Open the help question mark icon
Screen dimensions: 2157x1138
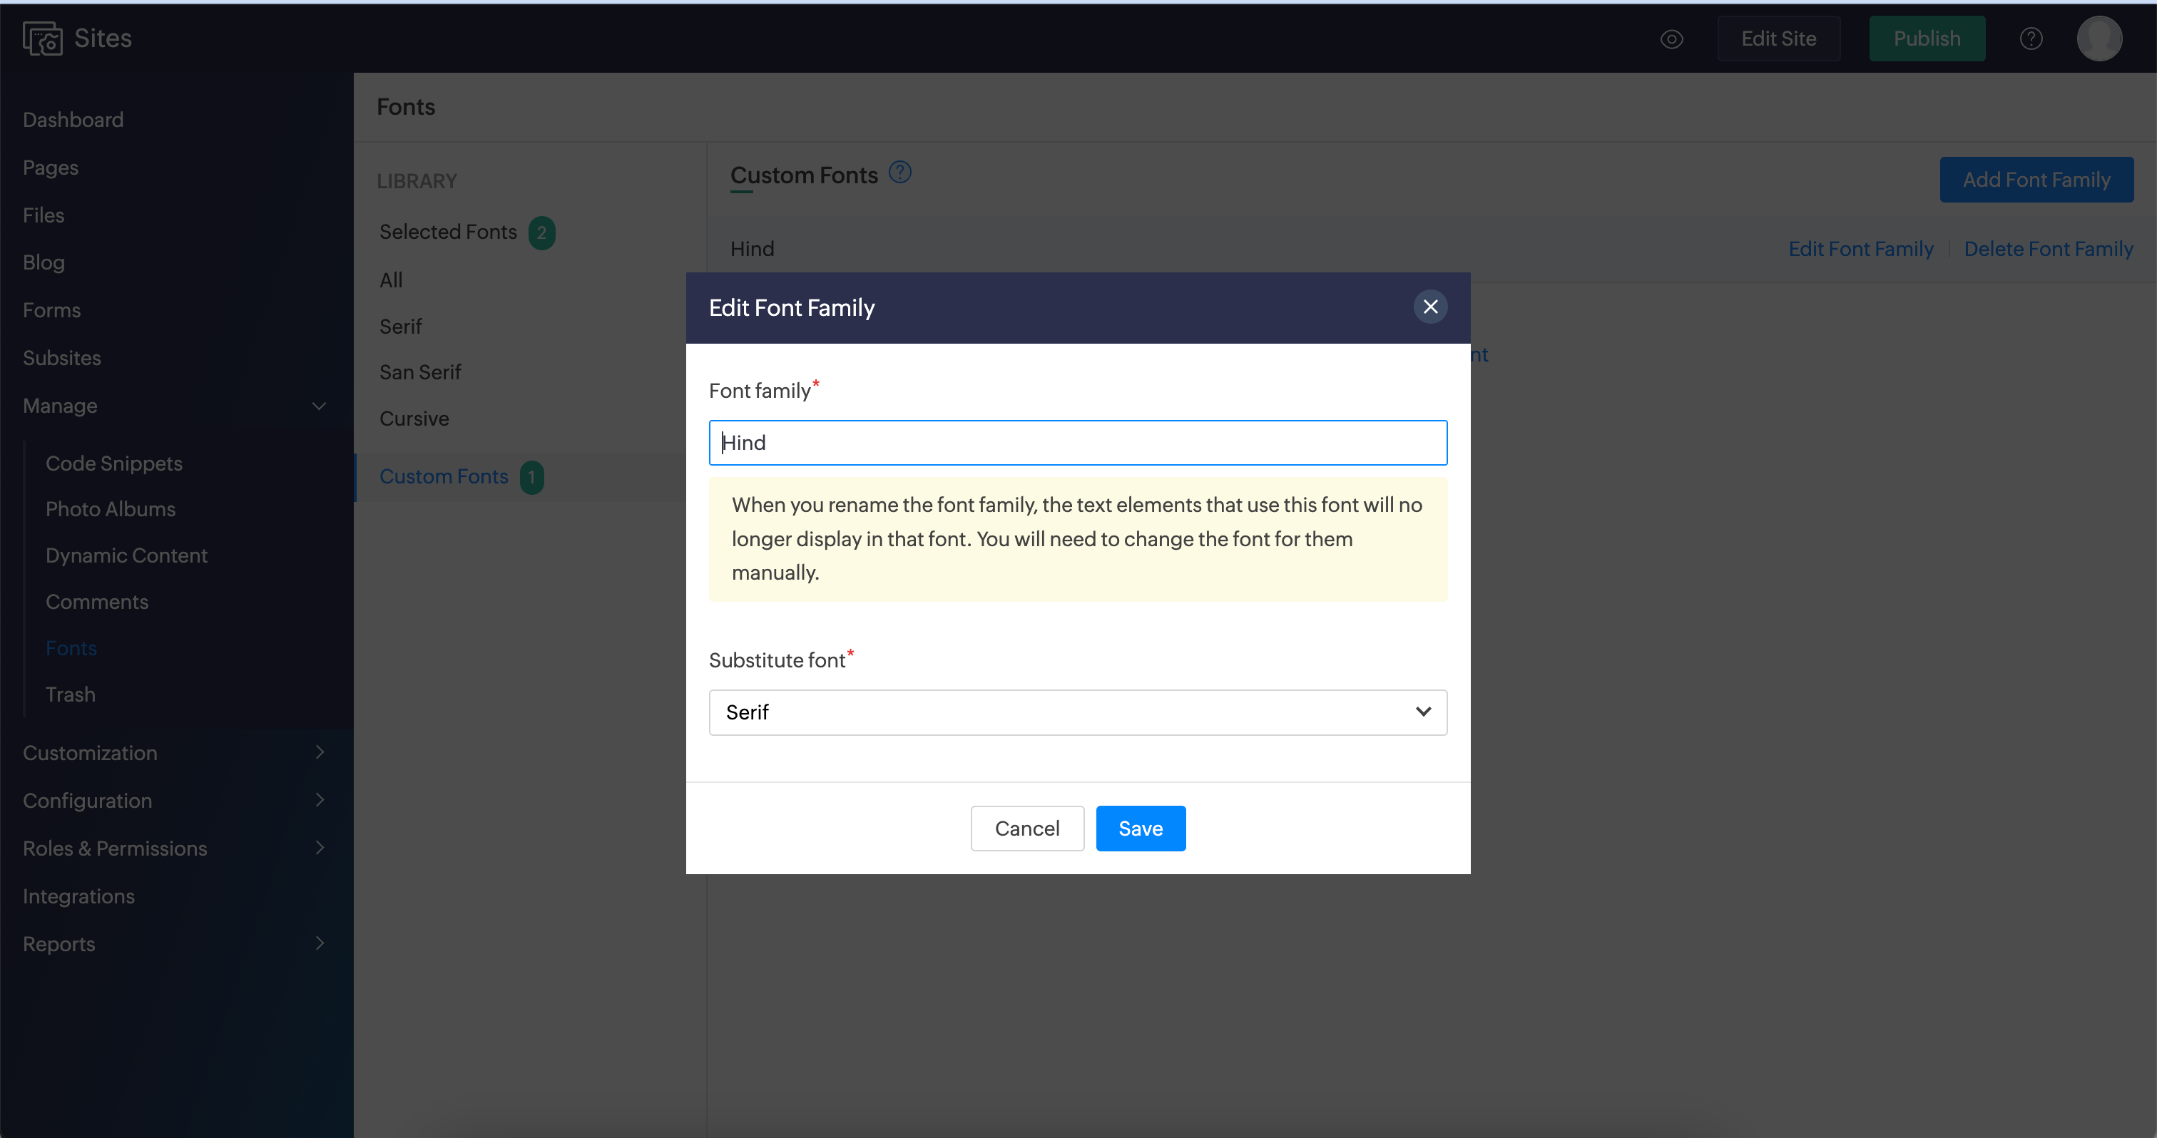pyautogui.click(x=2031, y=39)
